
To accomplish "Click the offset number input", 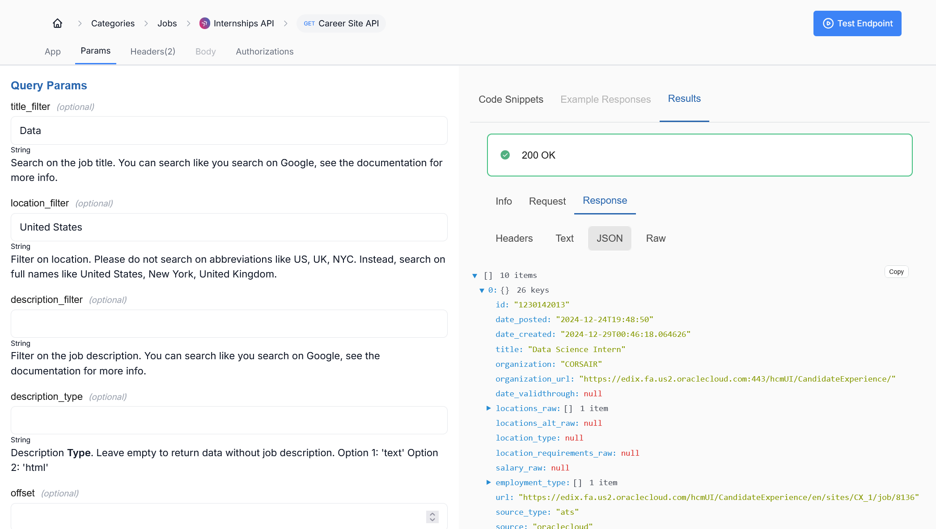I will point(229,516).
